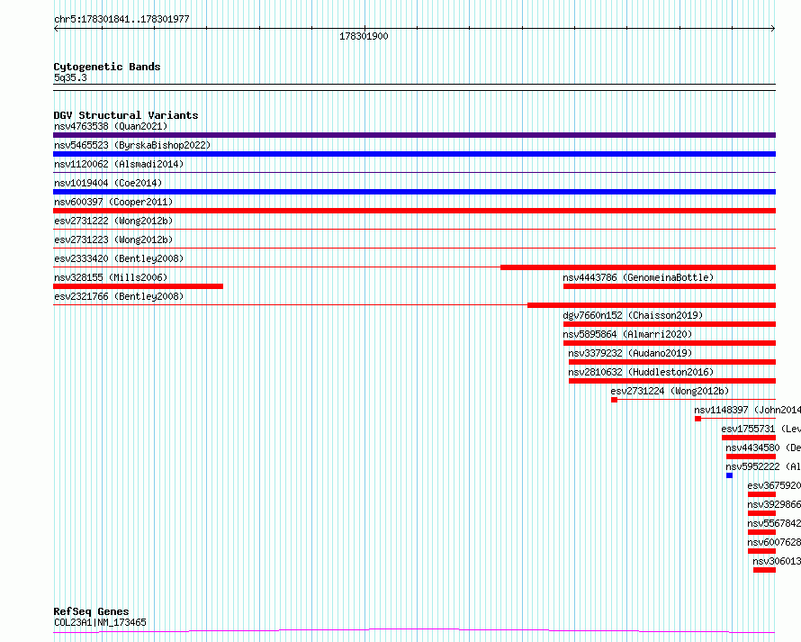Select esv2731223 (Wong2012b) label
This screenshot has height=642, width=801.
coord(113,240)
